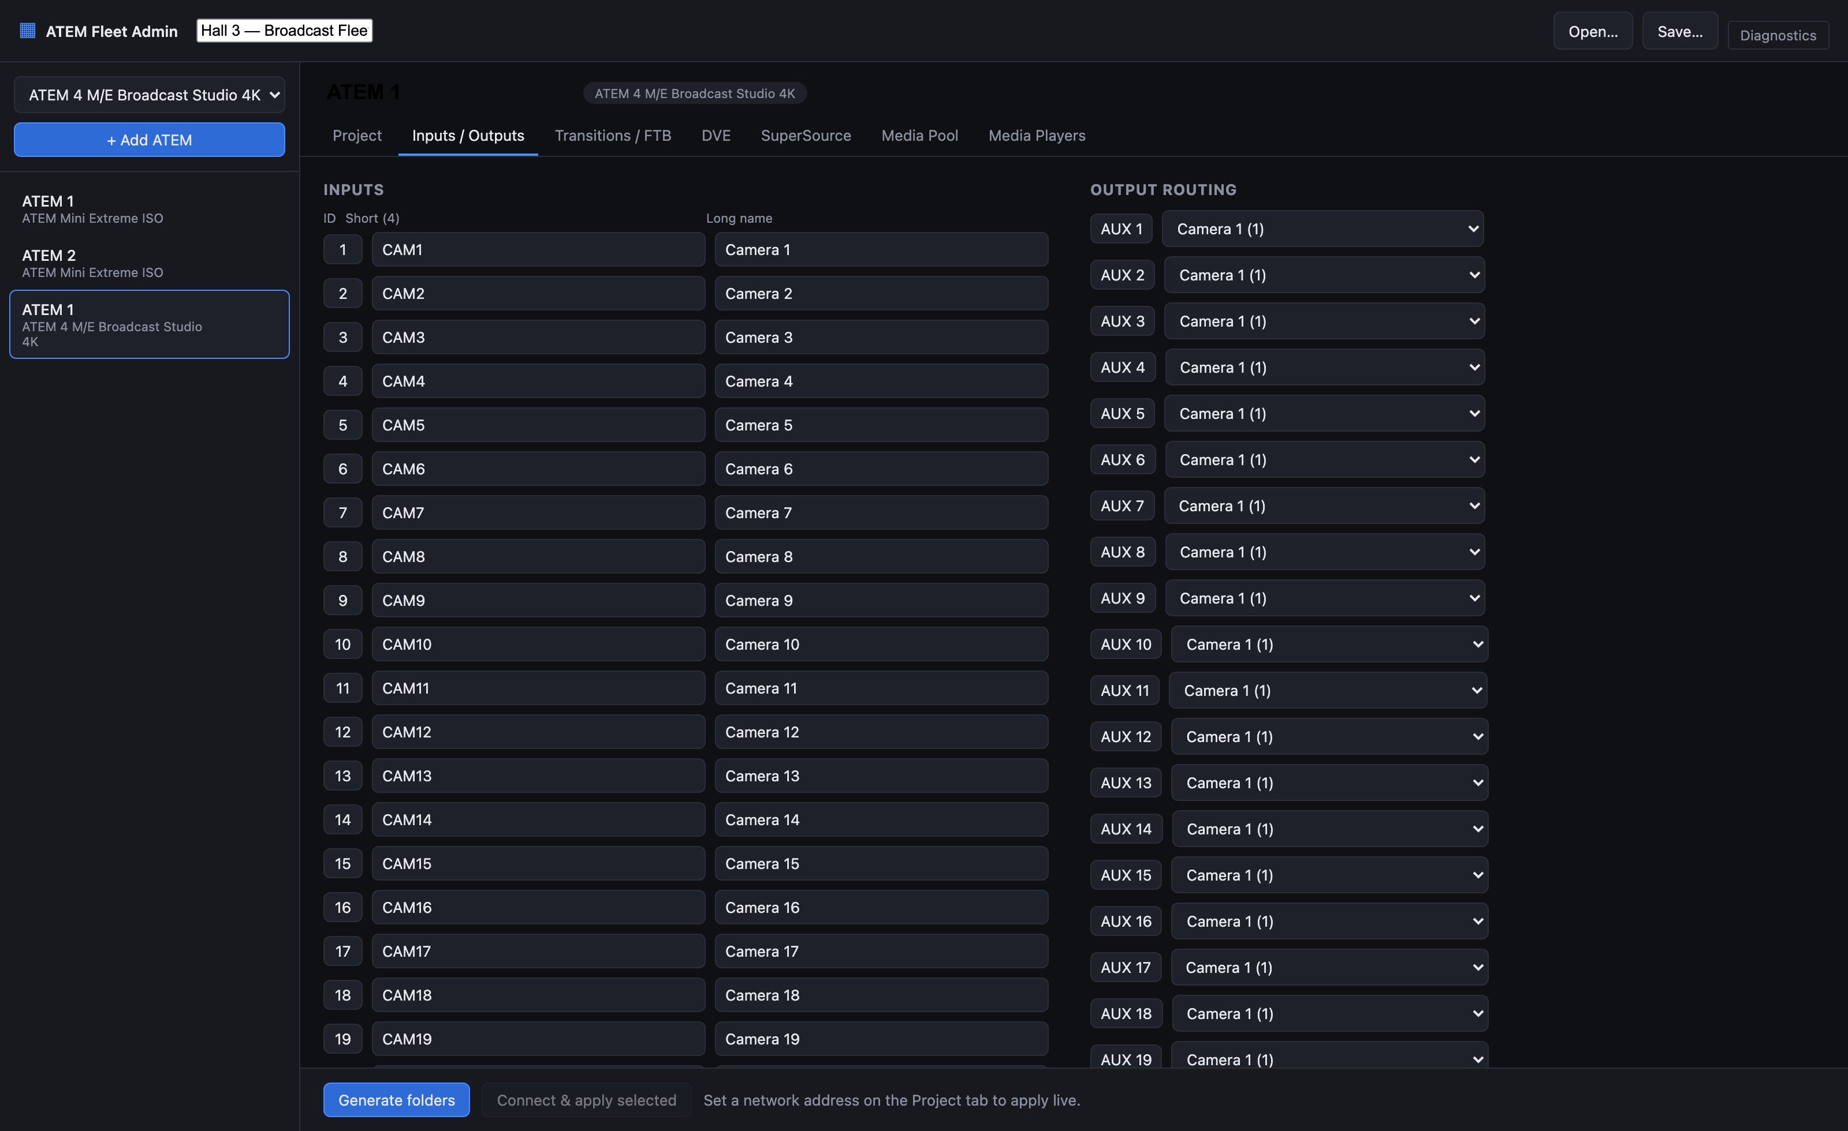This screenshot has height=1131, width=1848.
Task: Open the AUX 7 source dropdown
Action: 1324,506
